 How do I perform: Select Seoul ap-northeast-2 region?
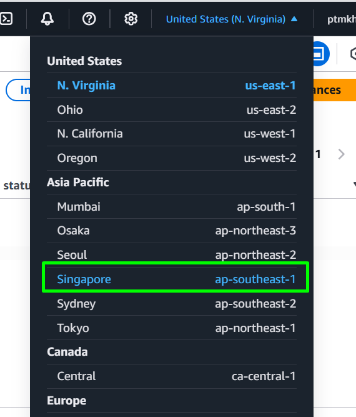click(172, 255)
